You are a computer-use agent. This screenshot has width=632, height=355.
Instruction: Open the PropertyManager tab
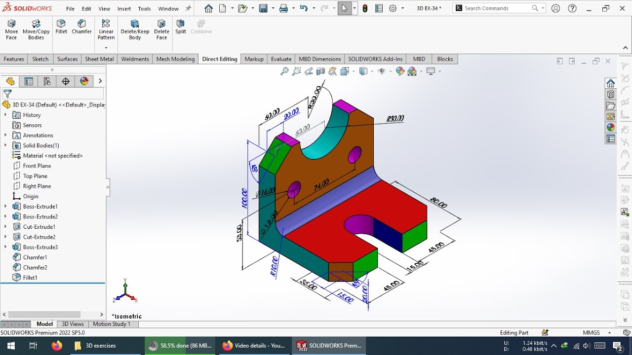coord(29,81)
